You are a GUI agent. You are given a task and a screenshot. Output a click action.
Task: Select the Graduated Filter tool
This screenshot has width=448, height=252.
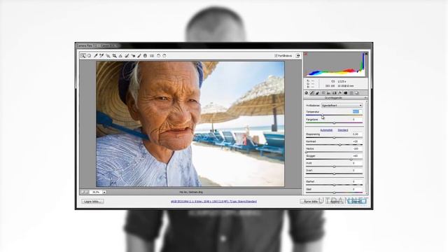[x=145, y=56]
